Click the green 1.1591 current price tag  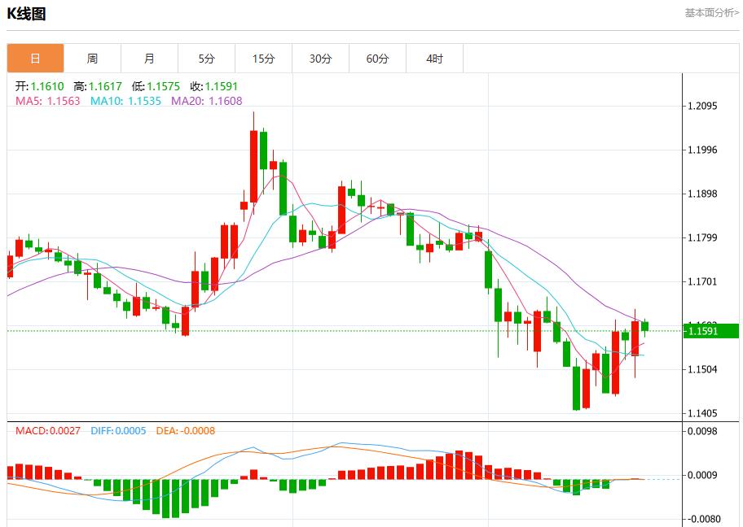711,331
